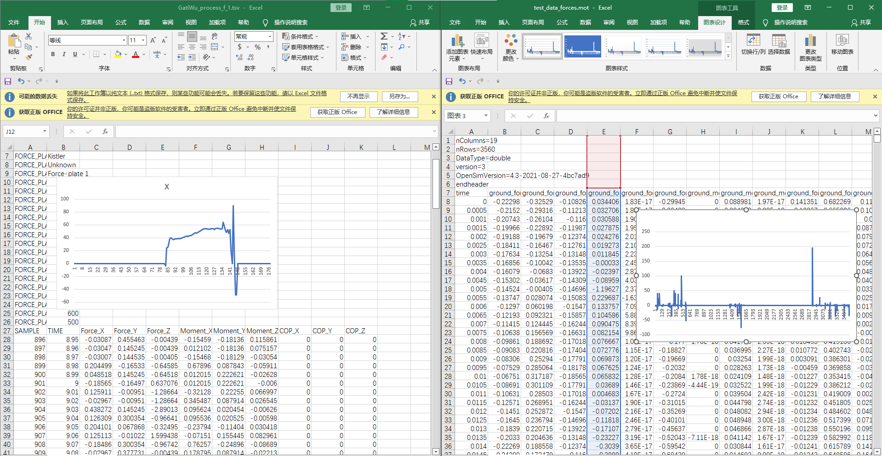Toggle Bold formatting
882x456 pixels.
click(x=53, y=54)
